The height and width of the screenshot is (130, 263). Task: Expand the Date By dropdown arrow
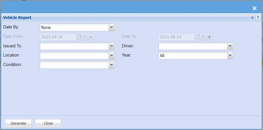(x=112, y=27)
